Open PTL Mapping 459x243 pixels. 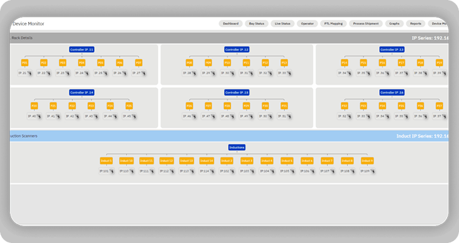tap(334, 24)
